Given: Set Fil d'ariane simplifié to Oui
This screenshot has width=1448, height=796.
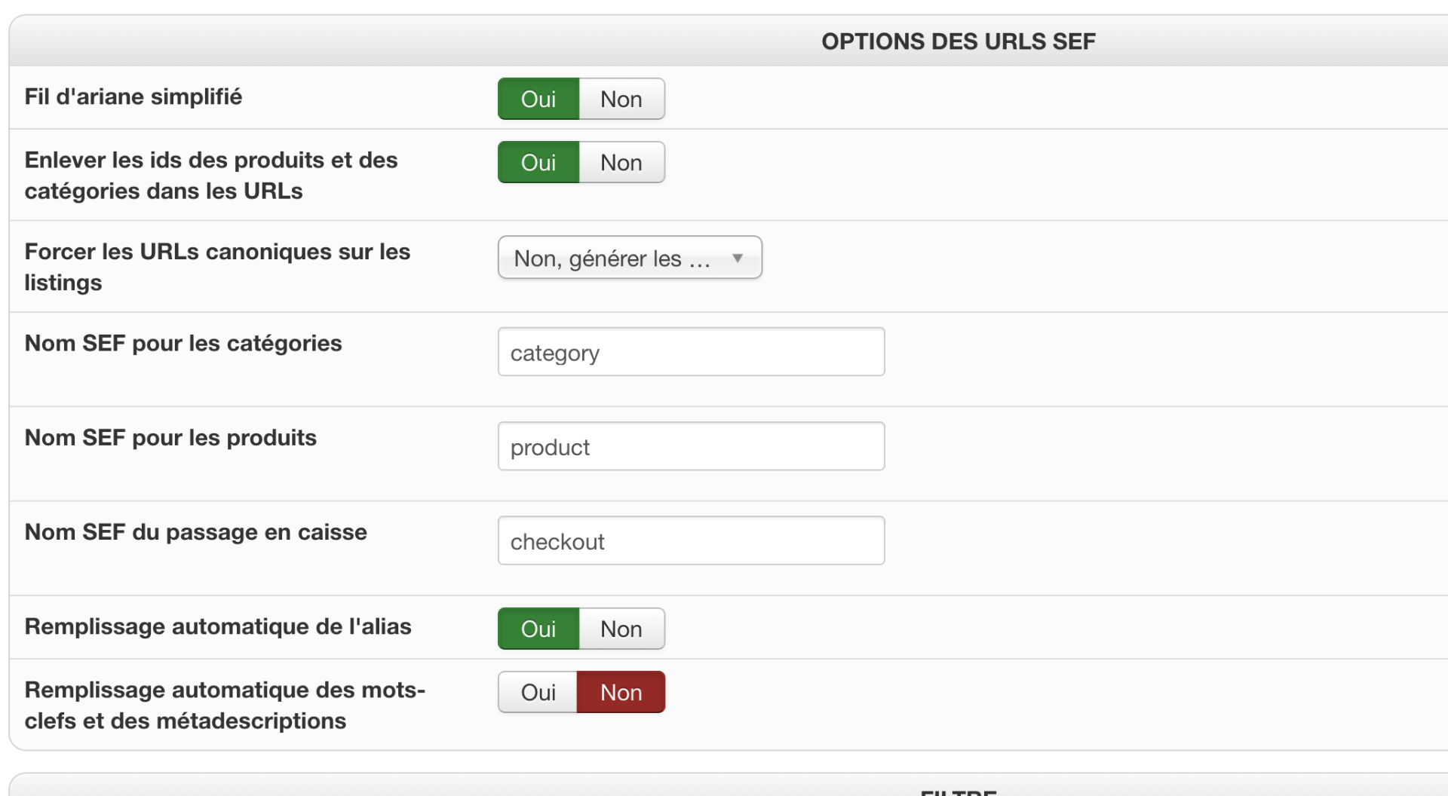Looking at the screenshot, I should (538, 99).
